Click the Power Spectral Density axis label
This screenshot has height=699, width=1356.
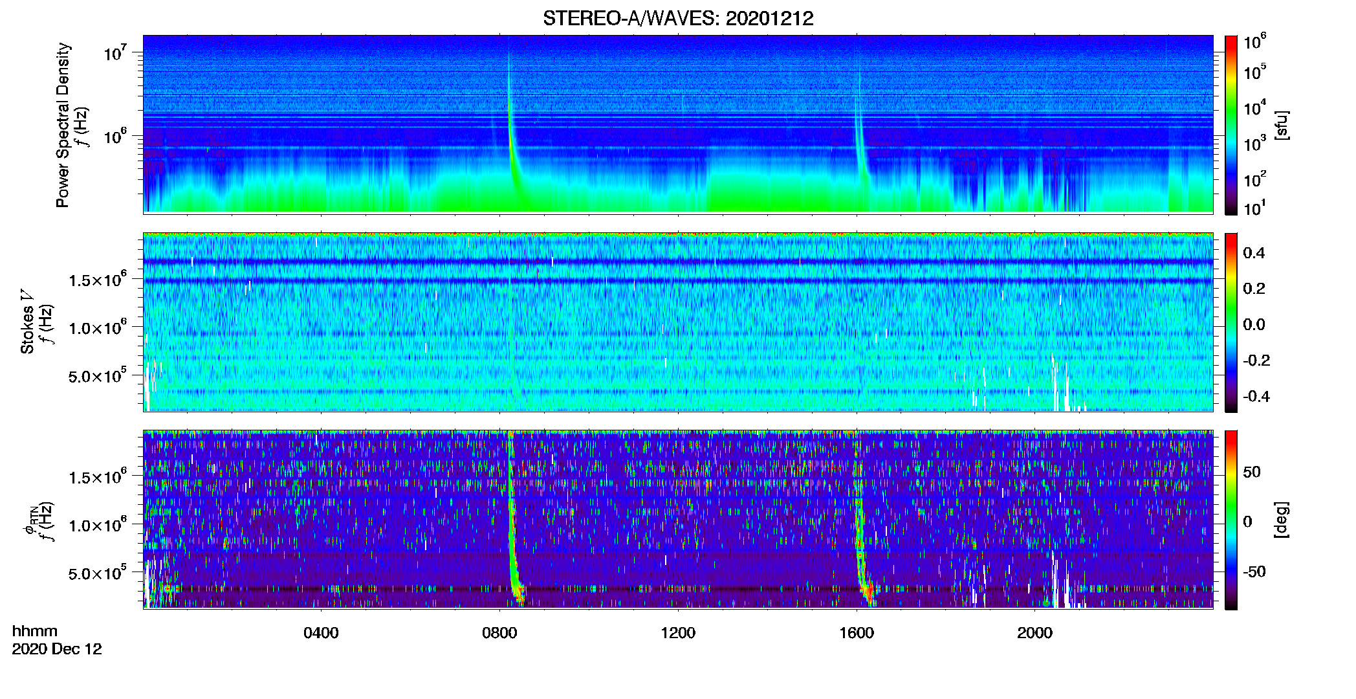click(63, 125)
